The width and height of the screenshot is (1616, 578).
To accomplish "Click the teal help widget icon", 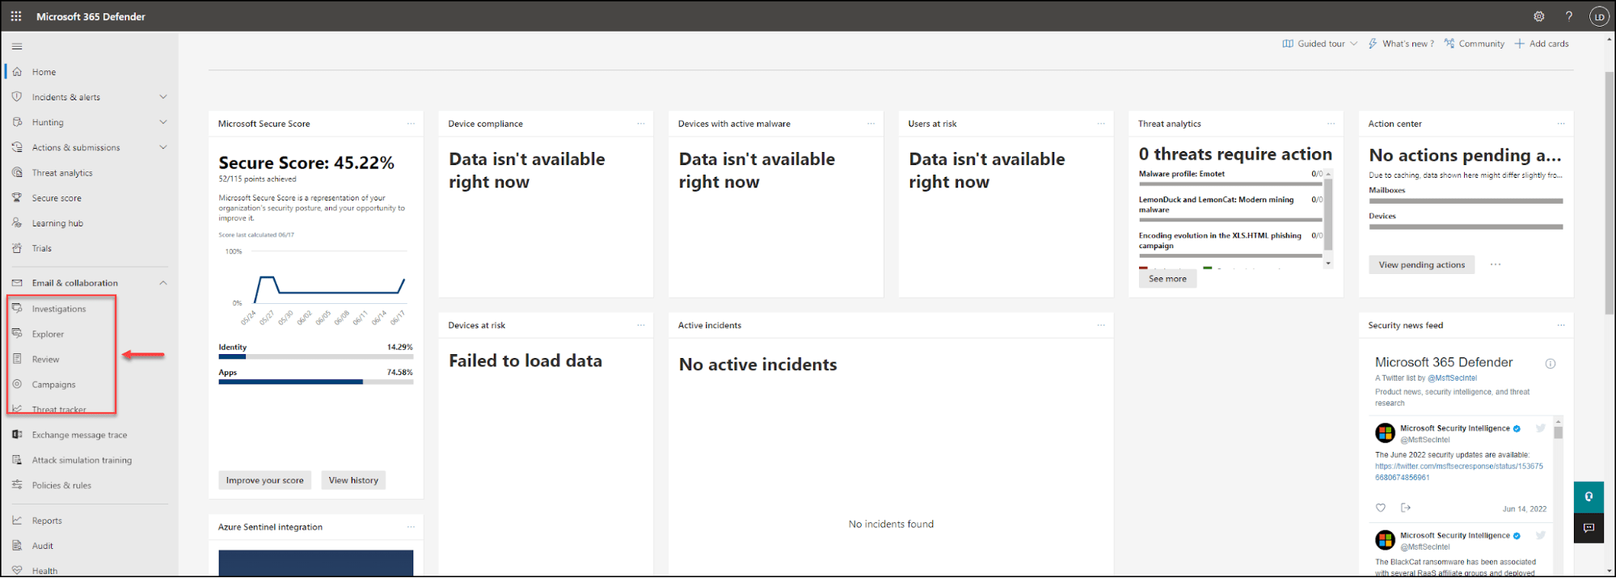I will click(1589, 496).
